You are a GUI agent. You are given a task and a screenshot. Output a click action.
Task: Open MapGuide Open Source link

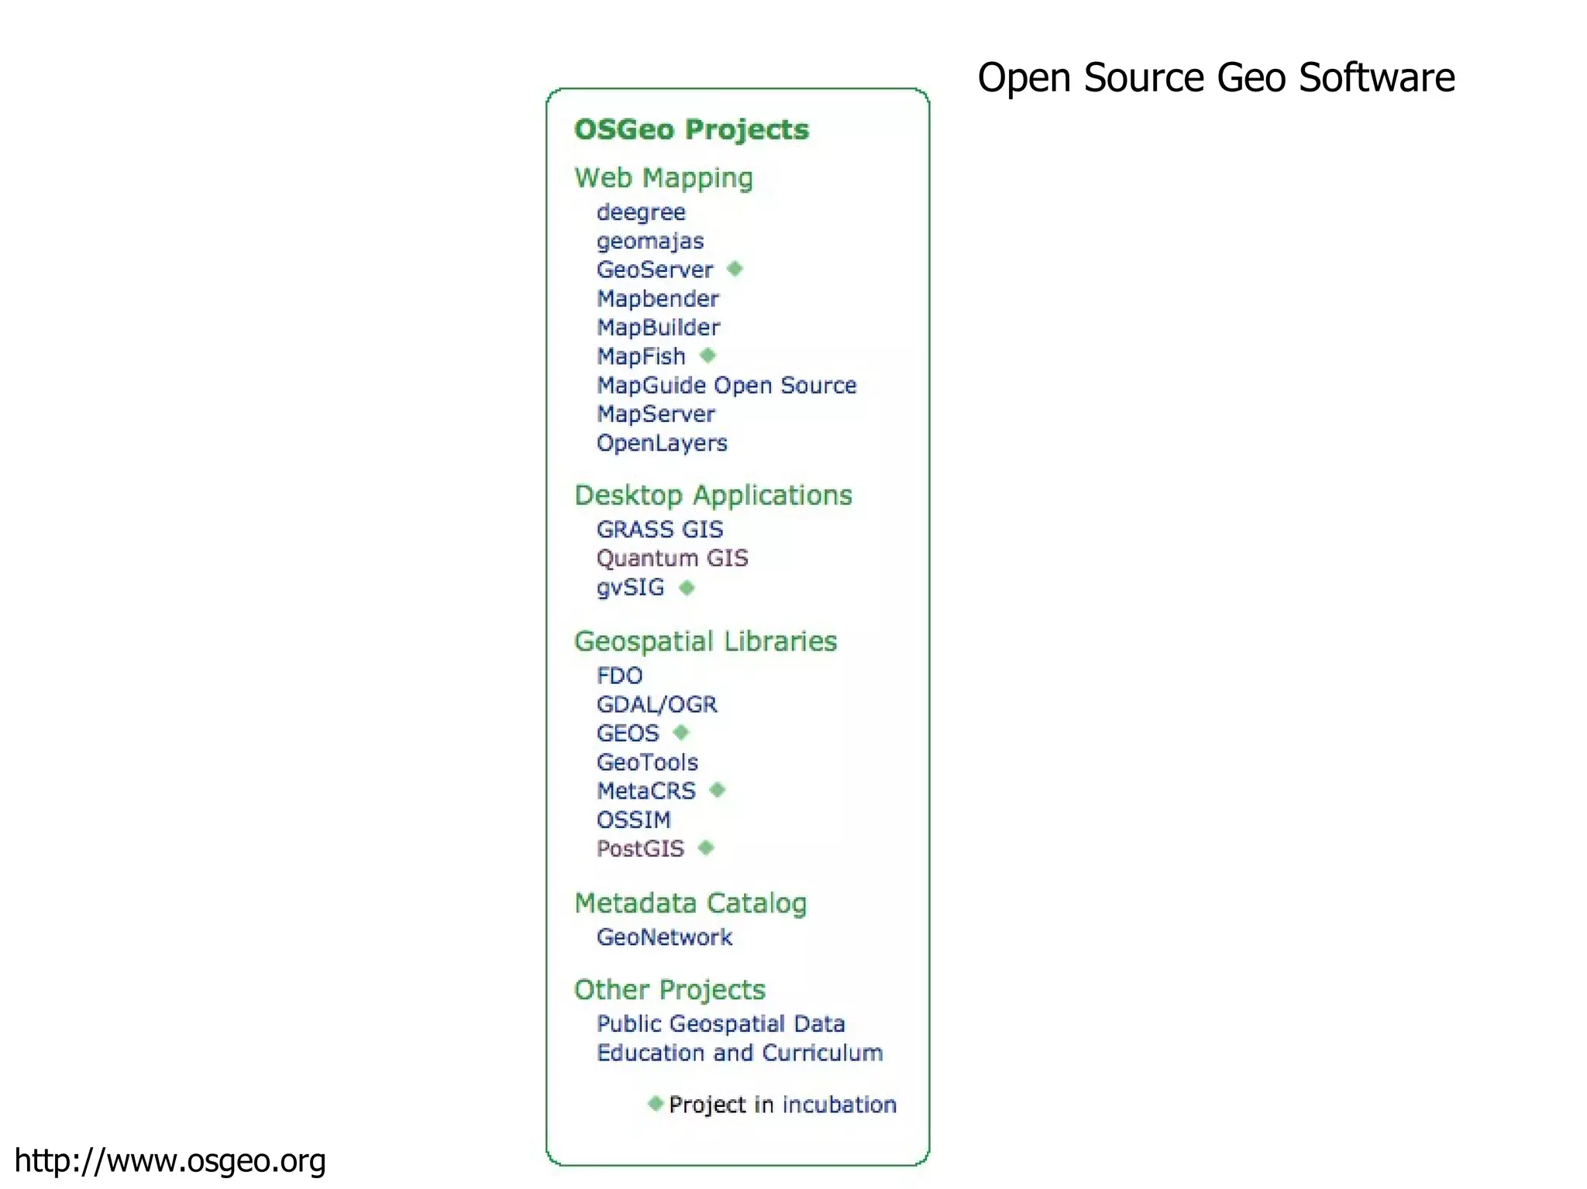726,385
